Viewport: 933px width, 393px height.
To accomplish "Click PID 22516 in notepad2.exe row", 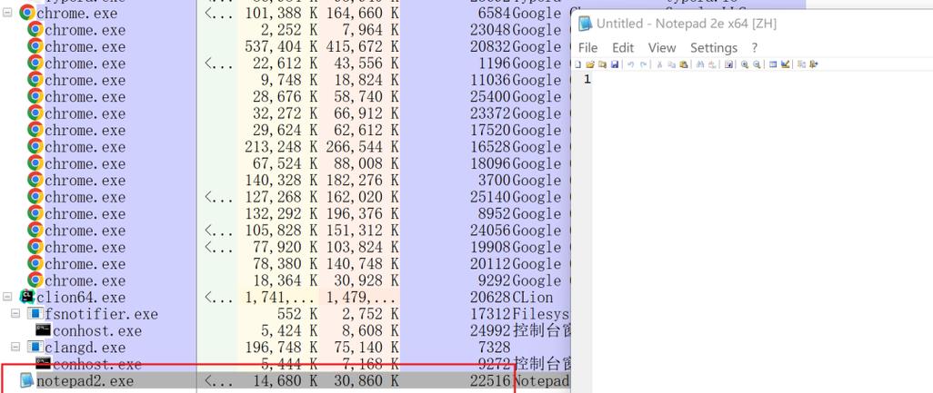I will point(490,380).
